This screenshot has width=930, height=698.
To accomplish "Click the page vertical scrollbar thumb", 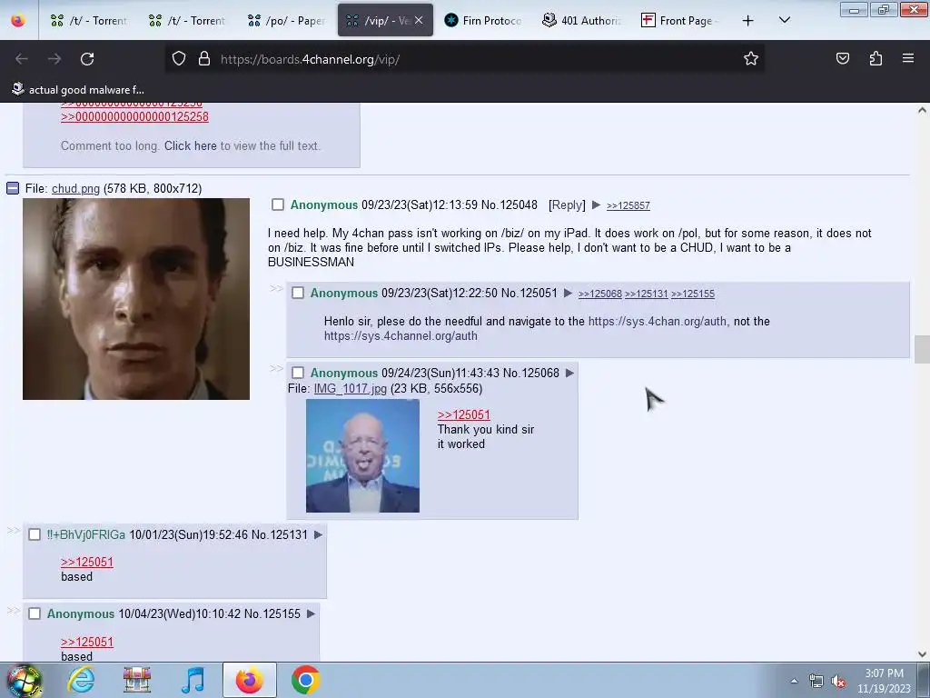I will point(922,349).
